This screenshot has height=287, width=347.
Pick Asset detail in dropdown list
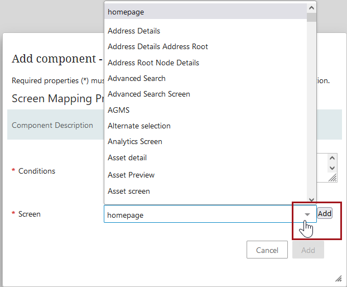[127, 157]
